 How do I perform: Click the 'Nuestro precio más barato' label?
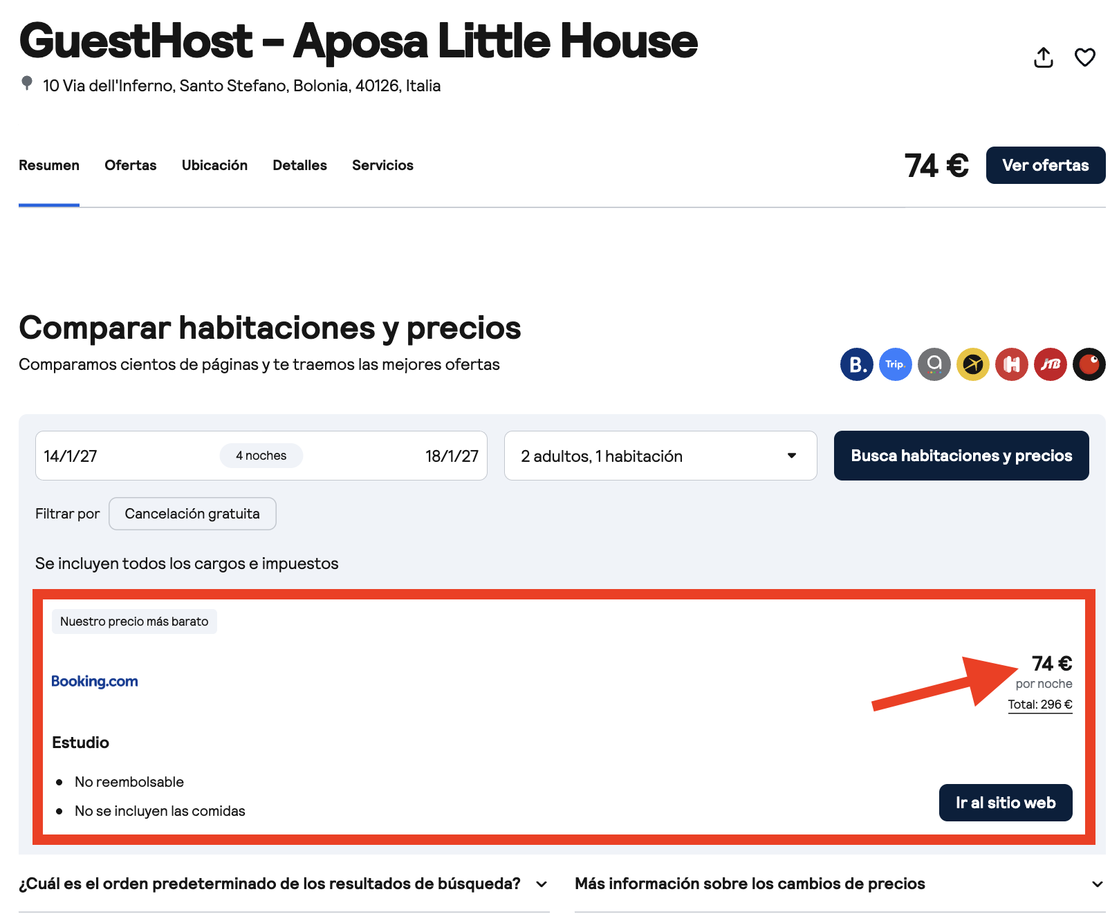click(x=134, y=622)
